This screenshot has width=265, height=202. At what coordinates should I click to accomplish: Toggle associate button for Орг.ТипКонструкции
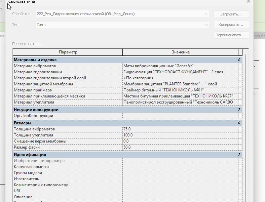240,116
